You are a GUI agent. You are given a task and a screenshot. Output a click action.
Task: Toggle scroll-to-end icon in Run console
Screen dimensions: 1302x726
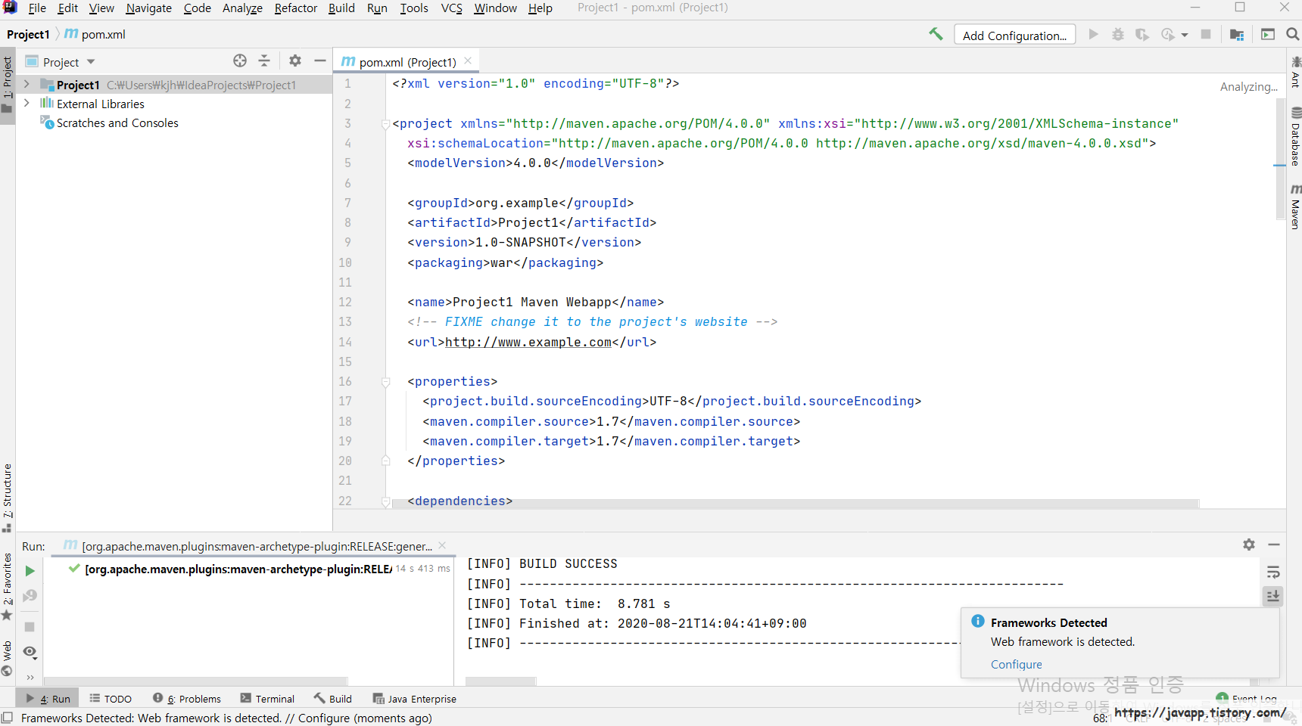(1273, 597)
